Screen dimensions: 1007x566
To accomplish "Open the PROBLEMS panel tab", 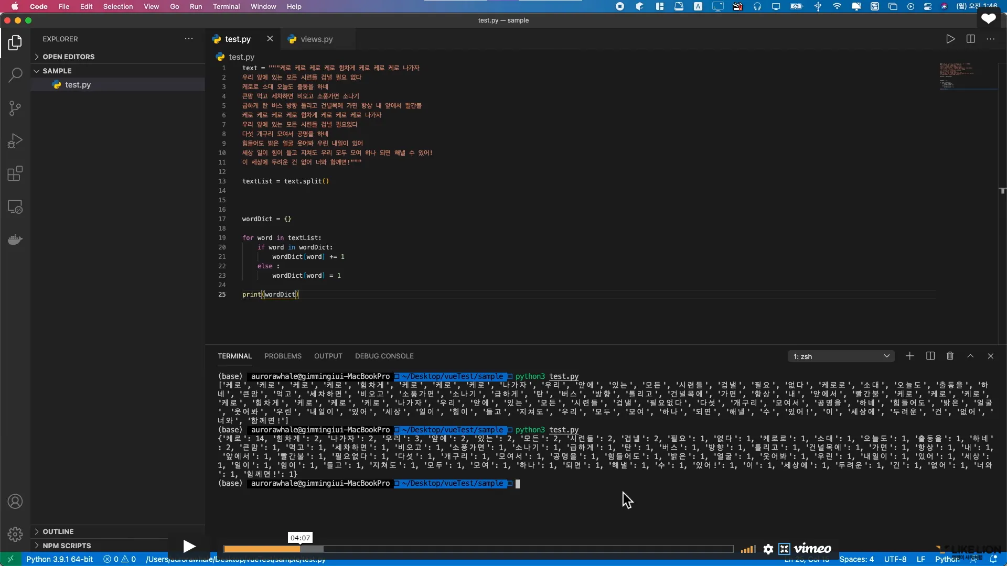I will 283,356.
